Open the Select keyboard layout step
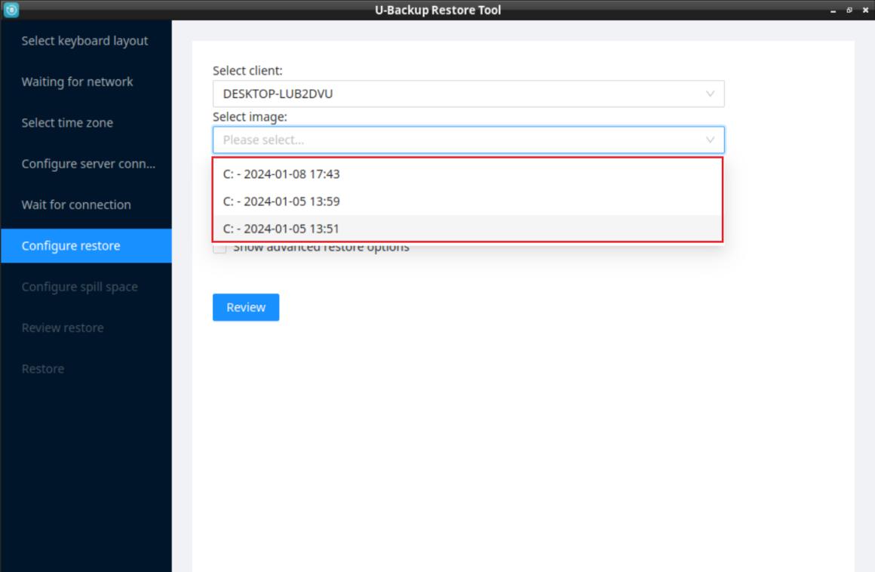 point(84,41)
